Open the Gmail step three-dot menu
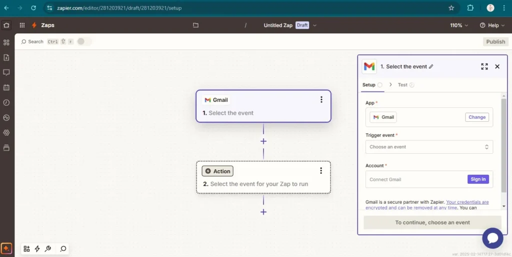This screenshot has height=257, width=512. pyautogui.click(x=321, y=100)
